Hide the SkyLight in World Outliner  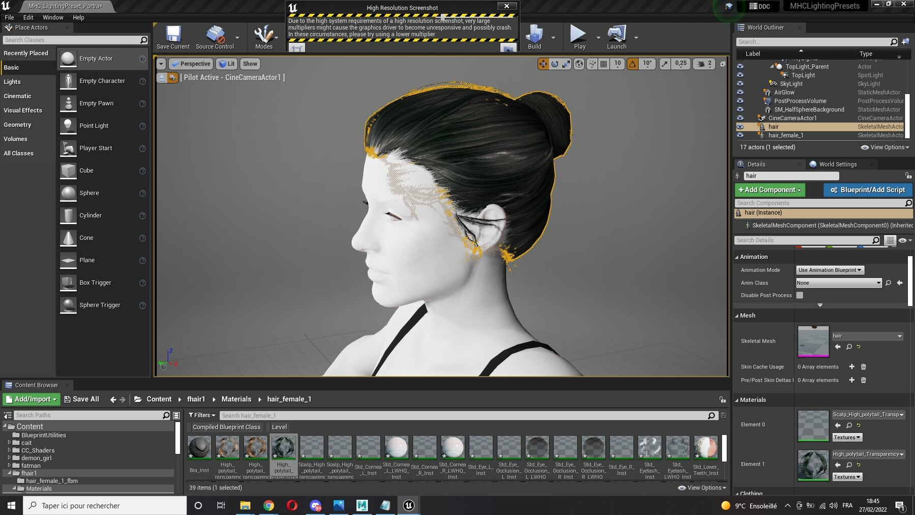coord(740,84)
